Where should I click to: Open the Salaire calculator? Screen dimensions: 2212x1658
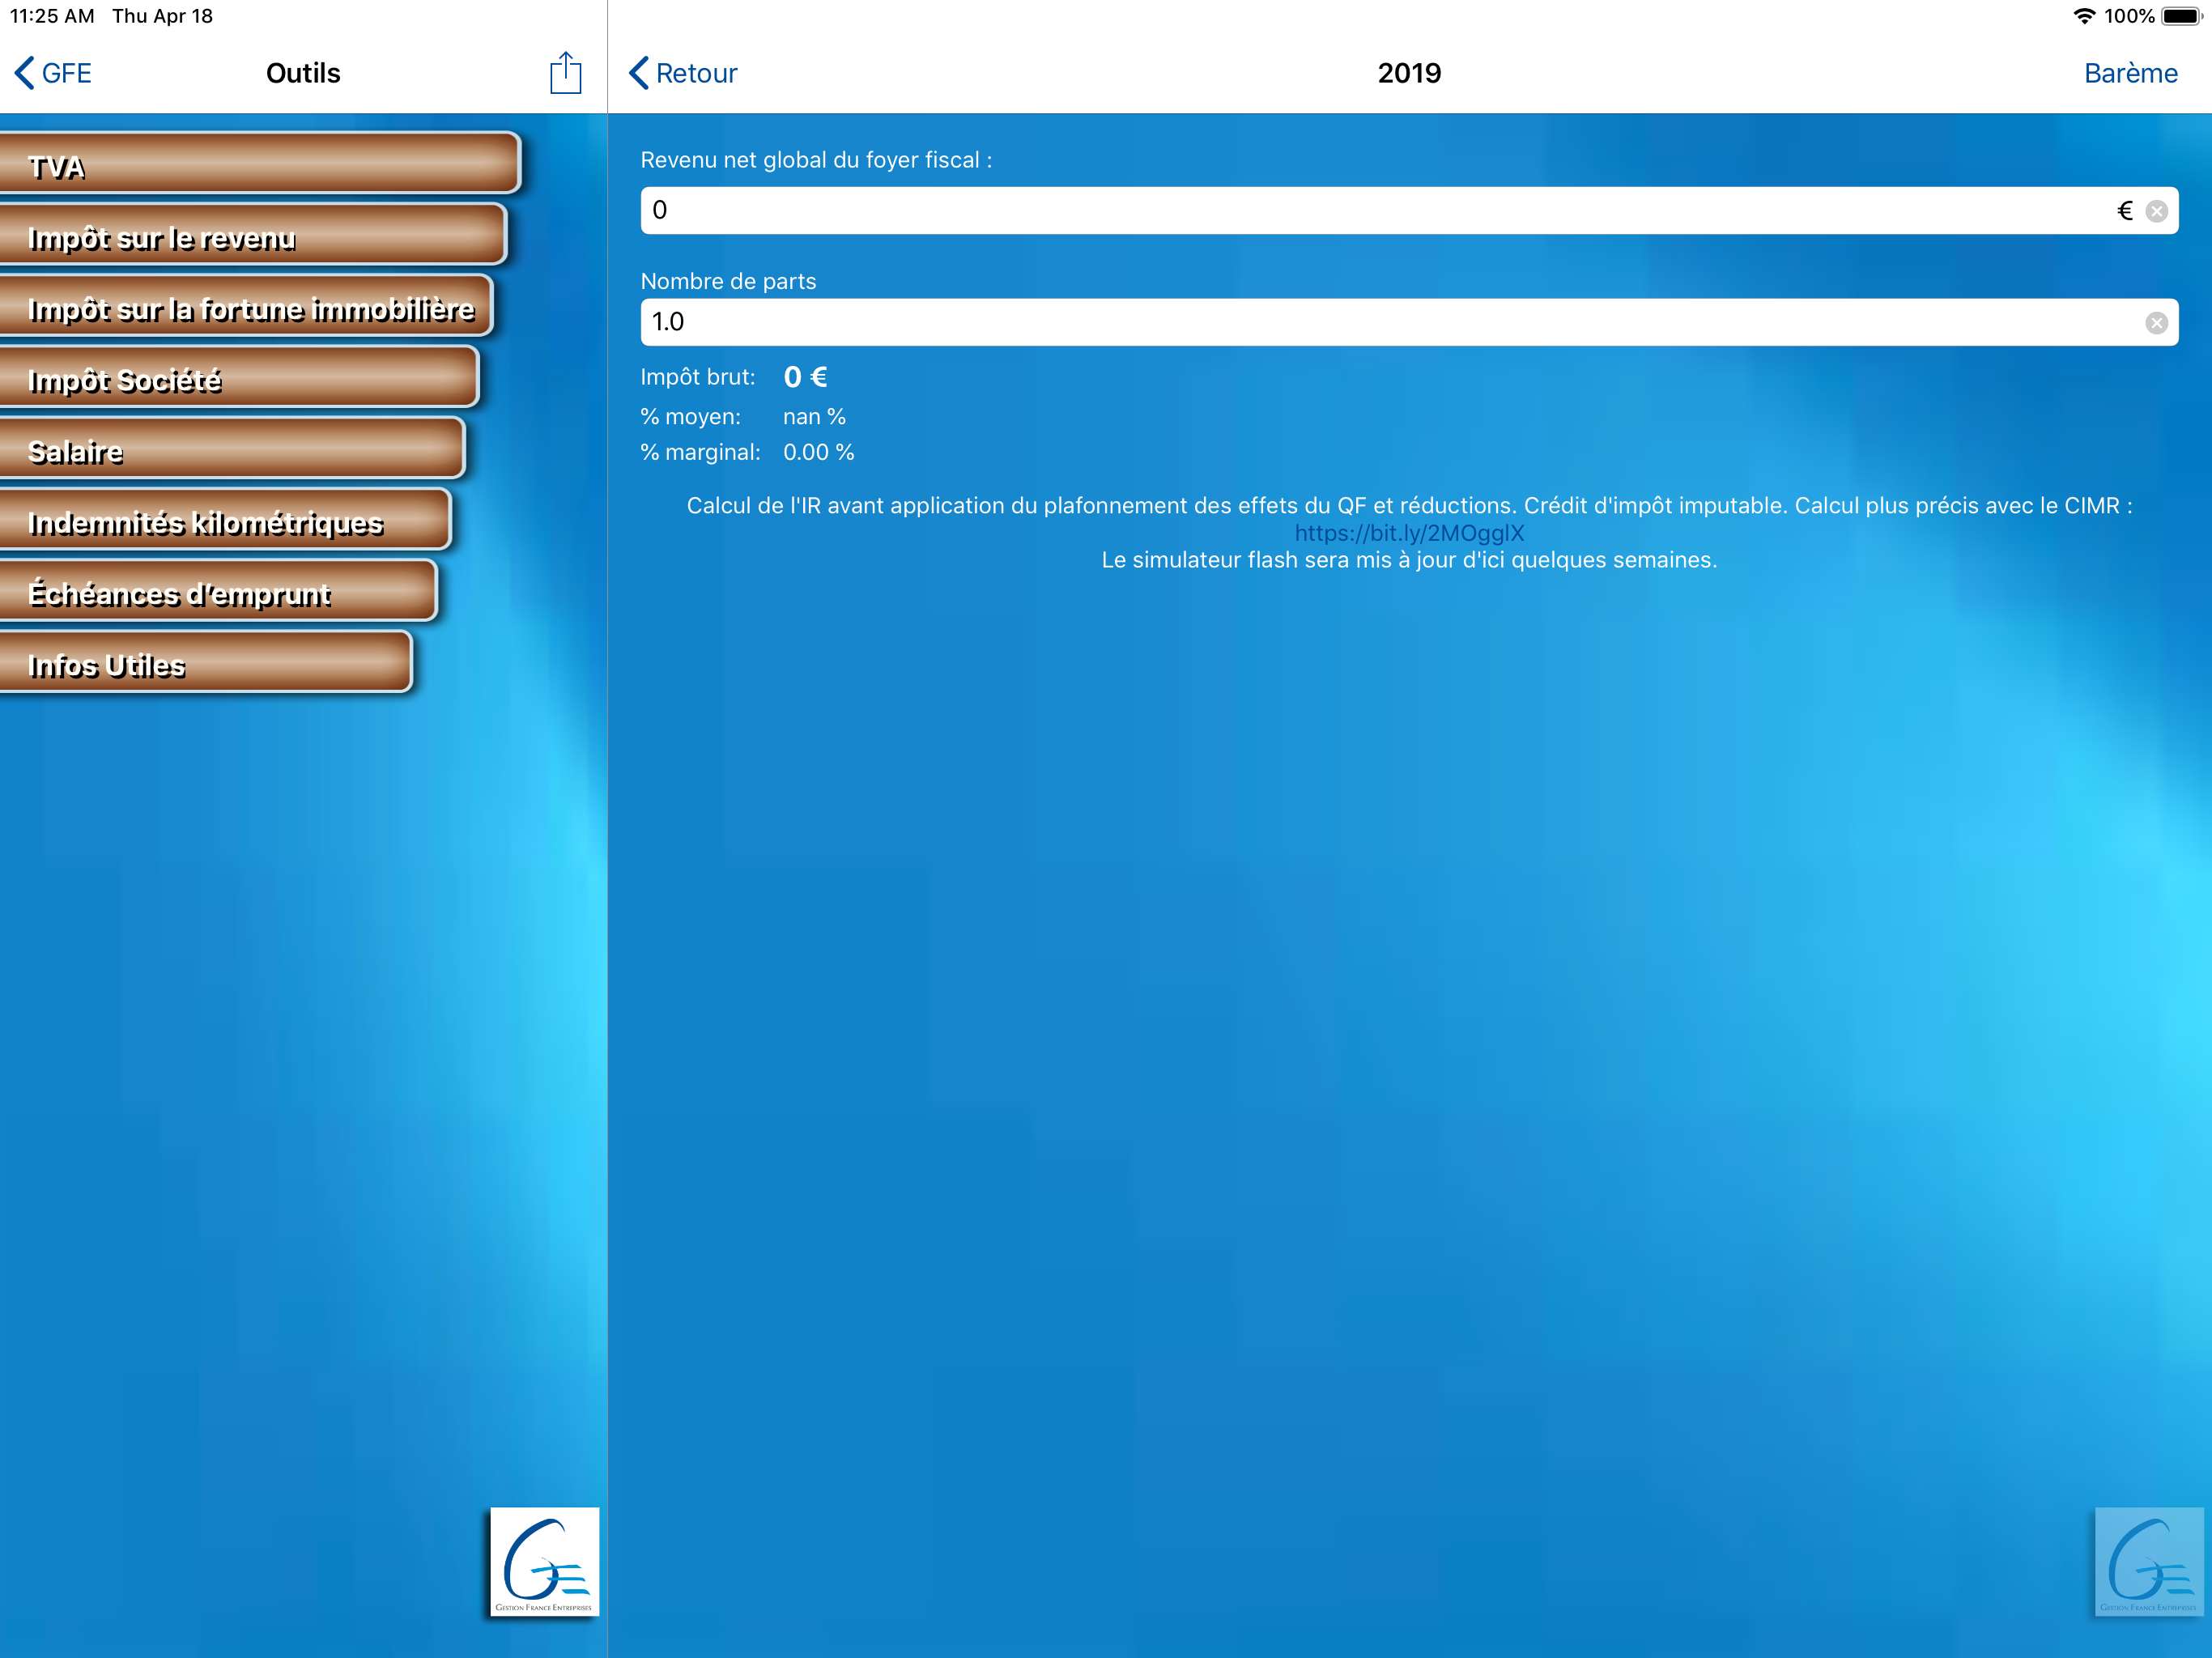pos(232,449)
